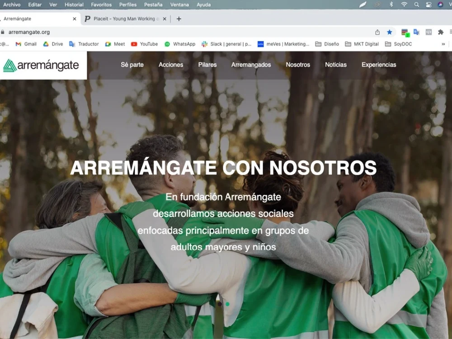452x339 pixels.
Task: Open the meVes Marketing bookmark
Action: pos(283,44)
